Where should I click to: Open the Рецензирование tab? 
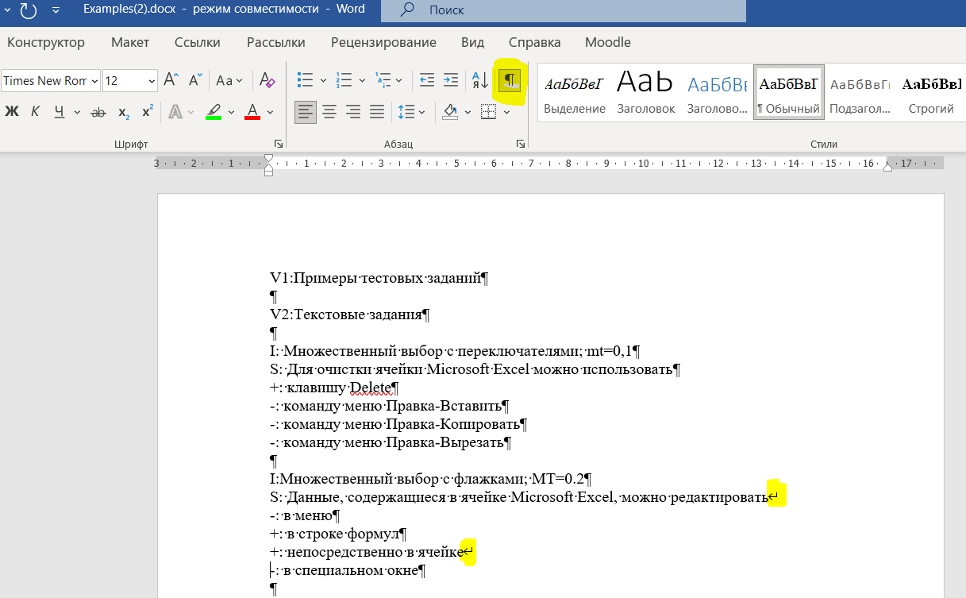(x=383, y=42)
